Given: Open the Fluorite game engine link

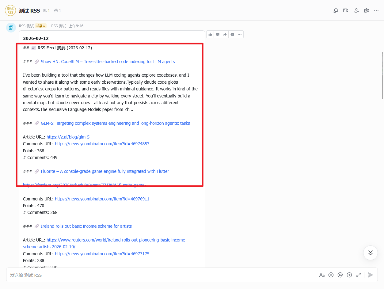Looking at the screenshot, I should coord(105,171).
